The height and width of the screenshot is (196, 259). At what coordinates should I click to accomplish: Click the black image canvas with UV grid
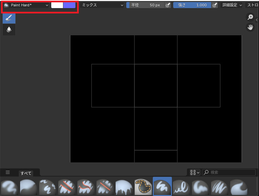(x=156, y=99)
